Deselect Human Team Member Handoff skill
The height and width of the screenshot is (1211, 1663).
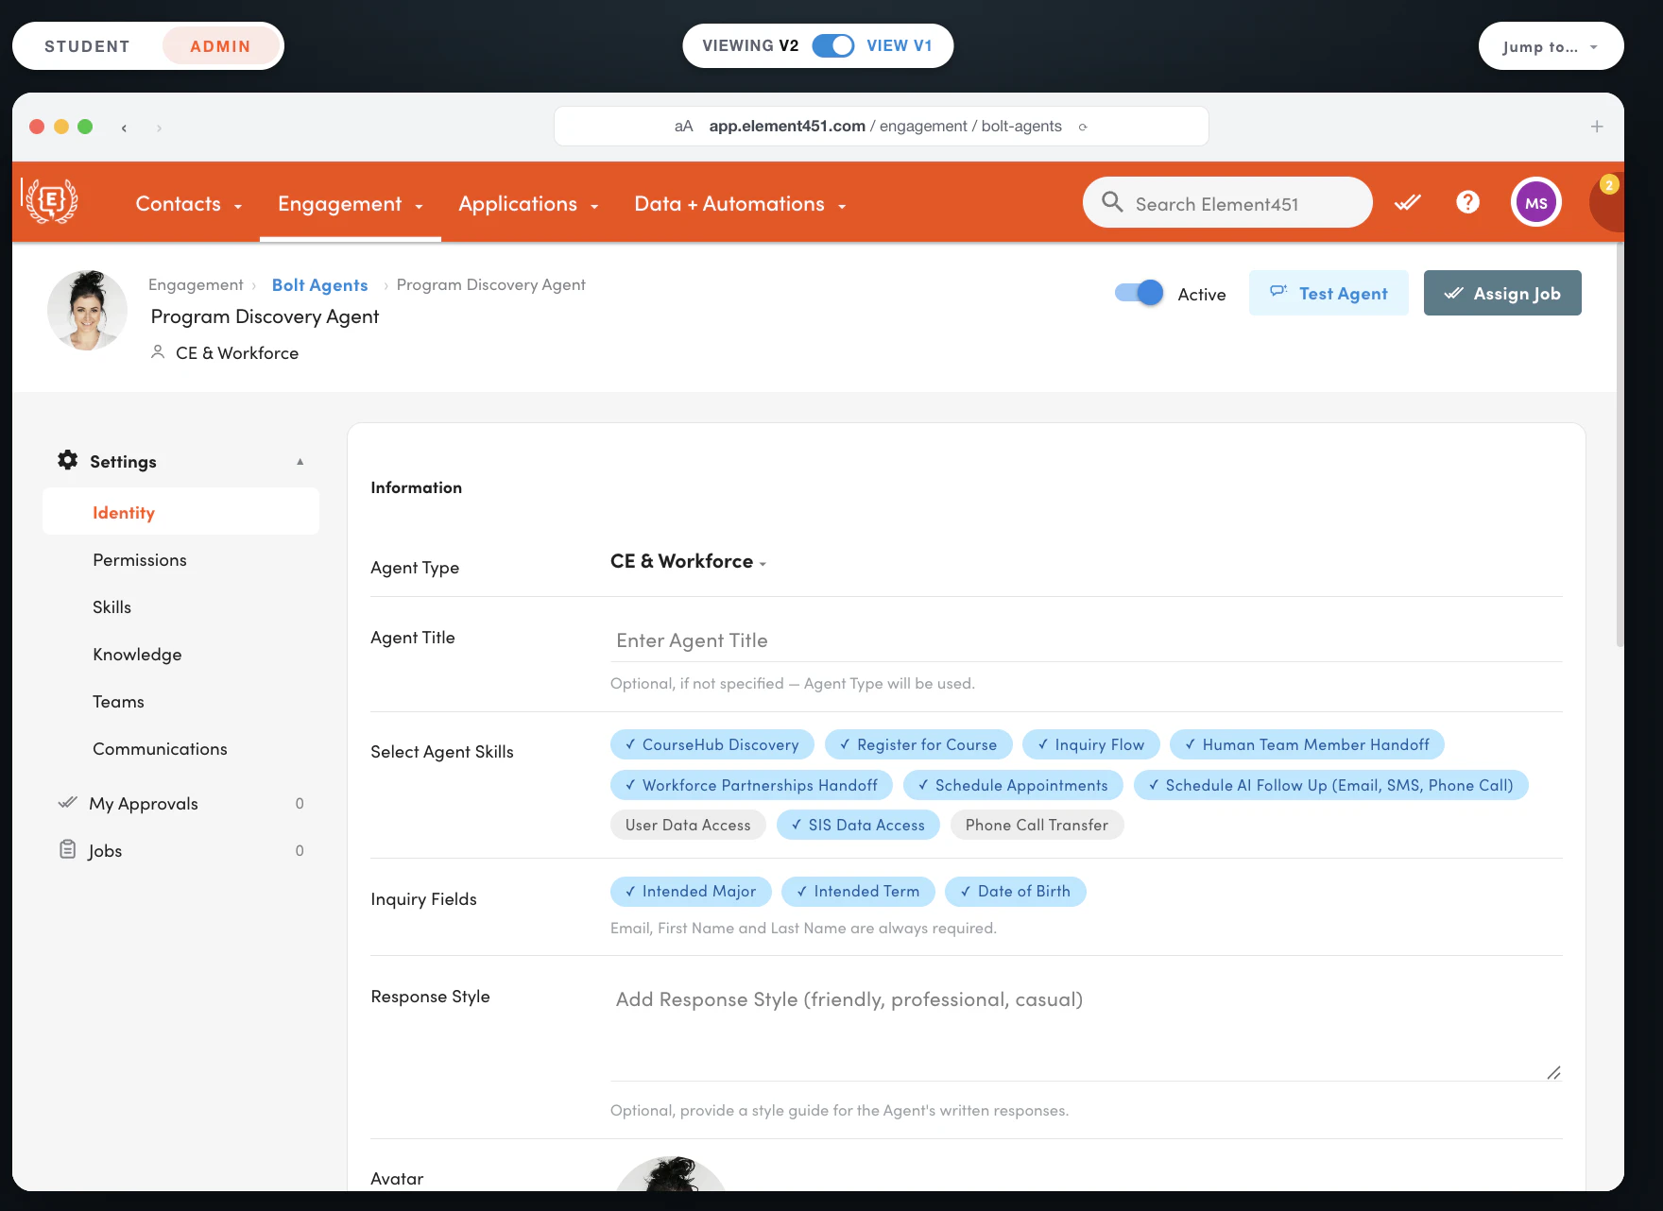coord(1308,744)
